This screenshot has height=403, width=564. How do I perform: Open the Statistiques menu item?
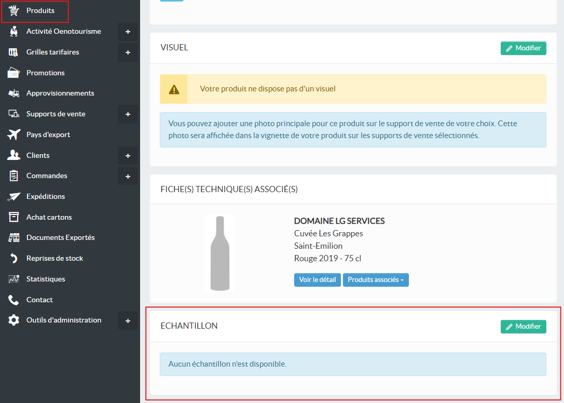[46, 279]
